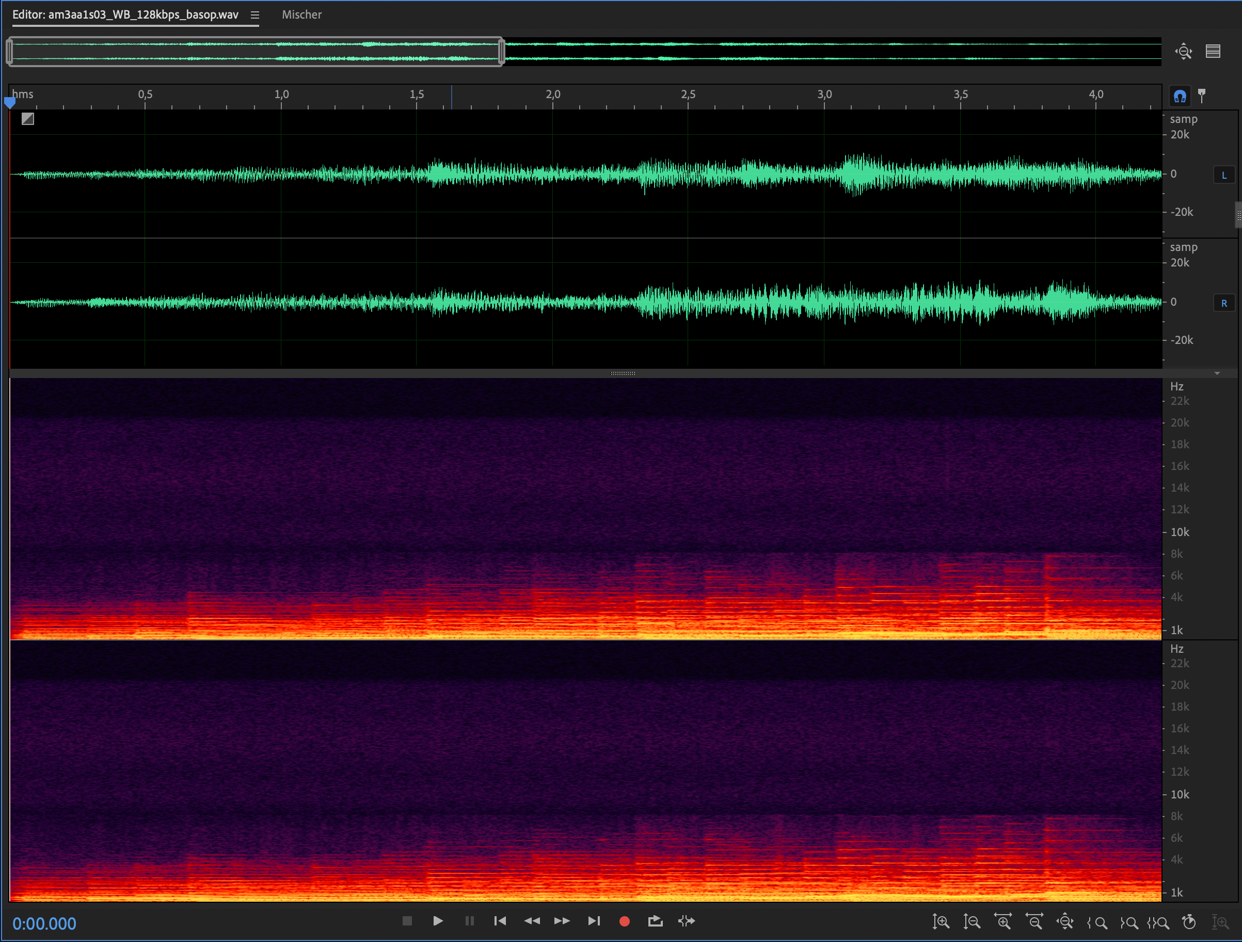
Task: Click the Zoom In Time icon
Action: [x=1003, y=922]
